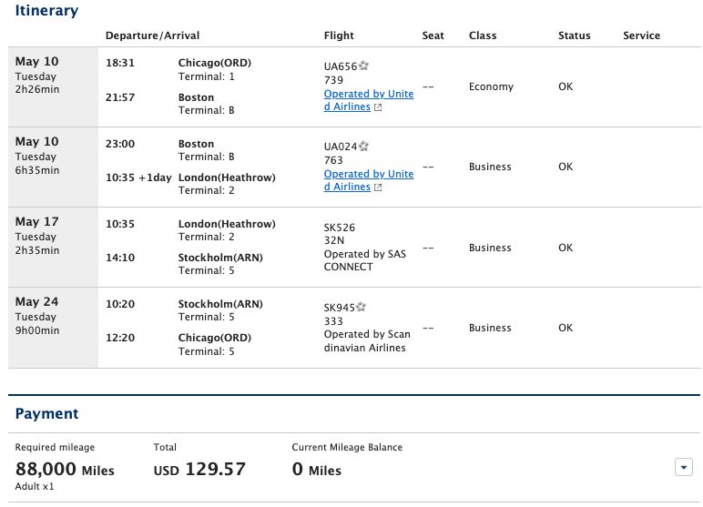Click the Payment section heading

click(x=46, y=414)
